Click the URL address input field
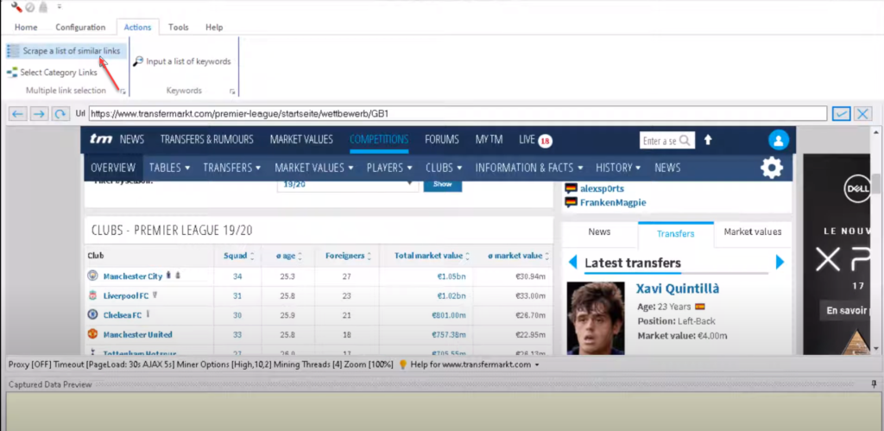Screen dimensions: 884x431 tap(458, 113)
